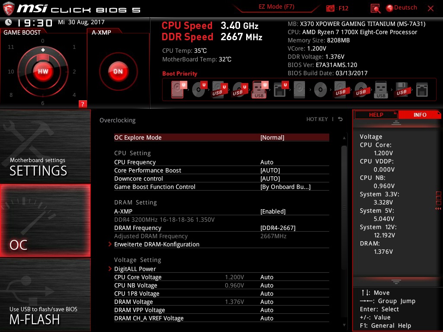Select the last network boot icon without badge

(x=422, y=90)
